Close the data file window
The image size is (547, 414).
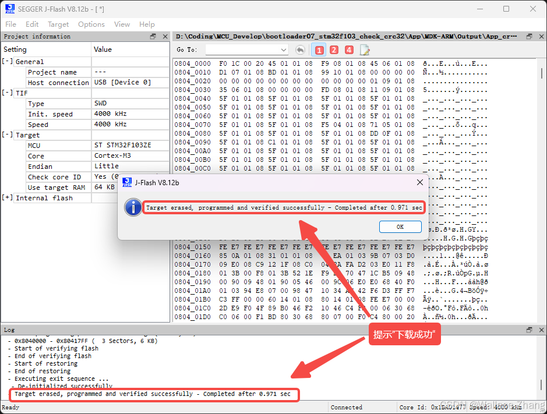click(541, 36)
